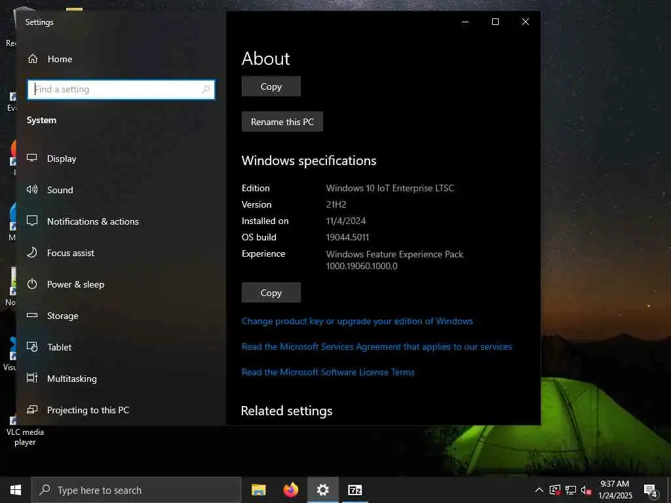Select the OS build value 19044.5011
Screen dimensions: 671x503
click(347, 237)
